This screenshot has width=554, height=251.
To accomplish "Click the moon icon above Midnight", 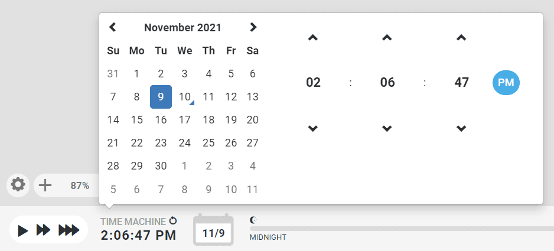I will point(253,220).
